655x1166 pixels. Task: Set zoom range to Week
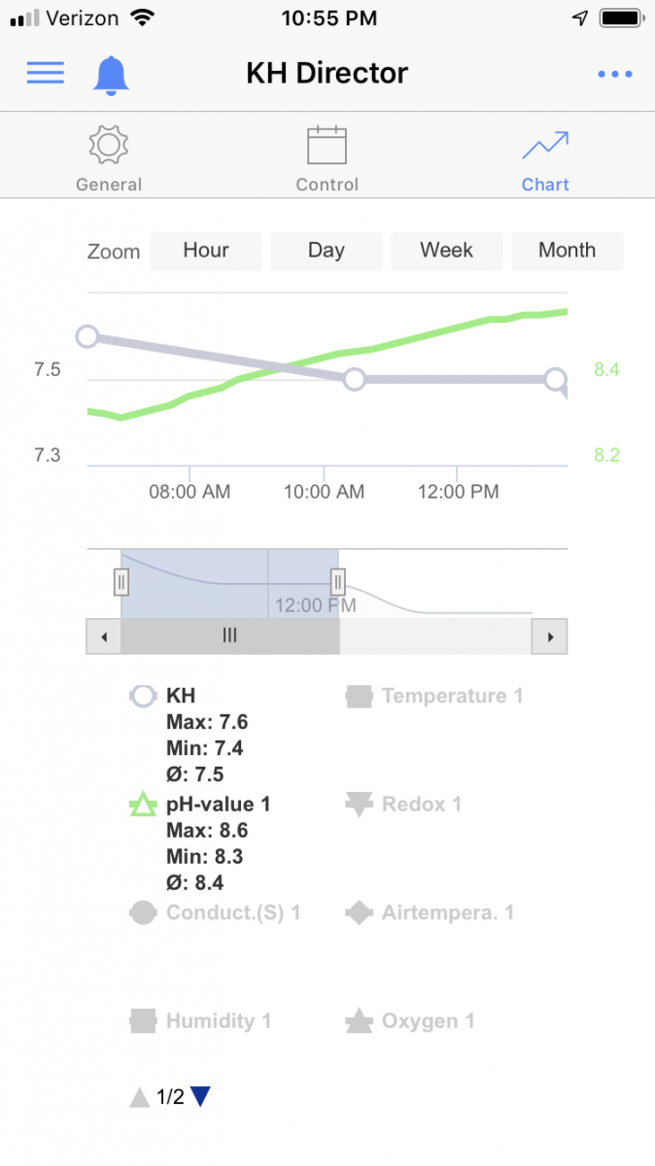[x=446, y=251]
